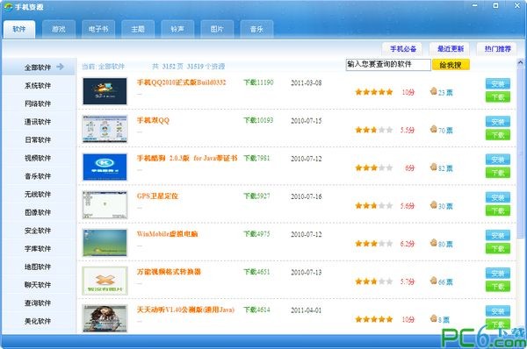Install GPS卫星定位 with 安装 button

498,197
